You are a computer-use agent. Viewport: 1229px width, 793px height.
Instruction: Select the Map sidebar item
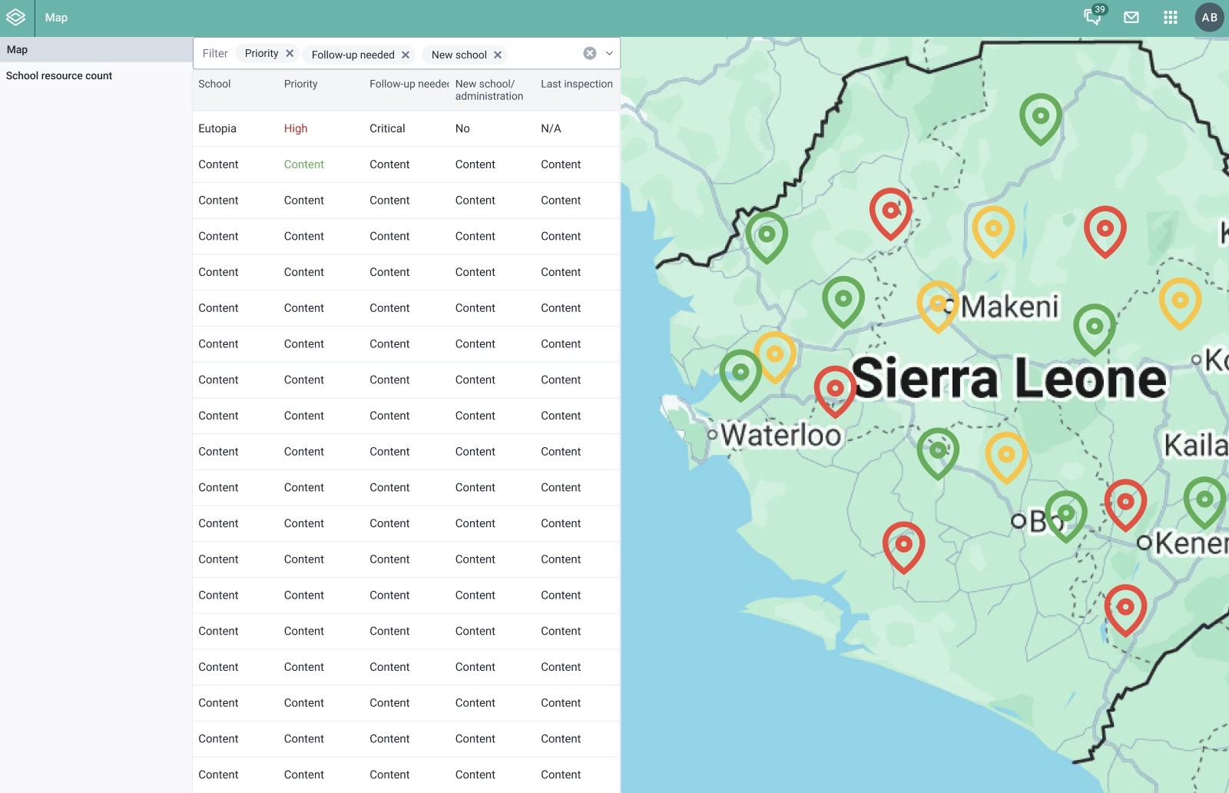tap(17, 49)
